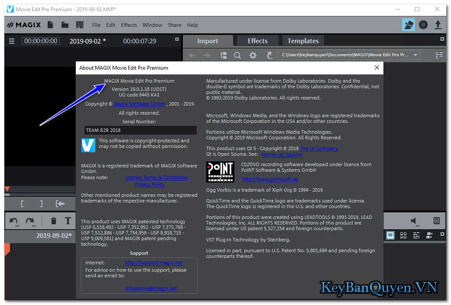The width and height of the screenshot is (451, 305).
Task: Open the support.magix.net link
Action: [154, 263]
